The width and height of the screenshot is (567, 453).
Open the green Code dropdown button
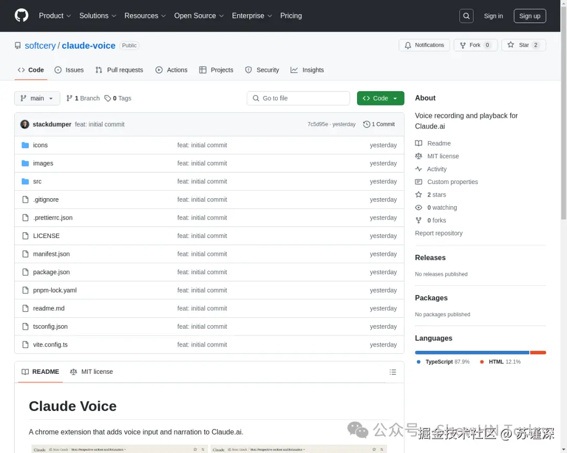pyautogui.click(x=381, y=98)
